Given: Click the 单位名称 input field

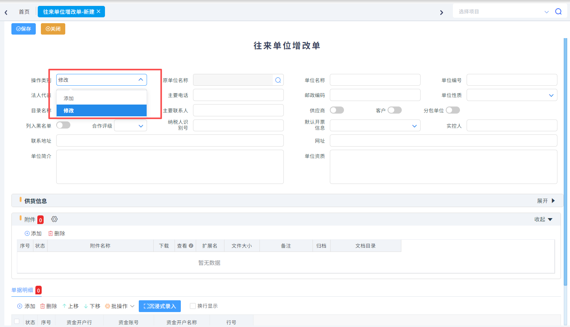Looking at the screenshot, I should coord(375,80).
